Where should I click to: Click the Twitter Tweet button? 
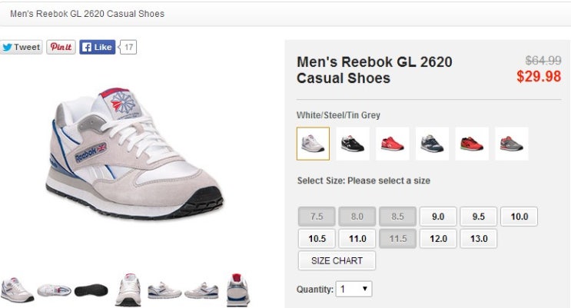[21, 47]
